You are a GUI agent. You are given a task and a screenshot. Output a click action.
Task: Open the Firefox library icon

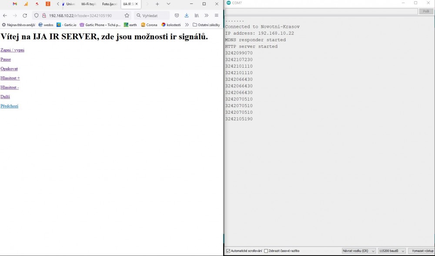click(x=197, y=15)
